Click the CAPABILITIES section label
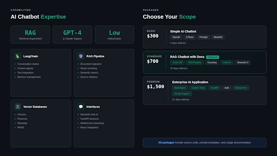Viewport: 277px width, 156px height. (21, 10)
